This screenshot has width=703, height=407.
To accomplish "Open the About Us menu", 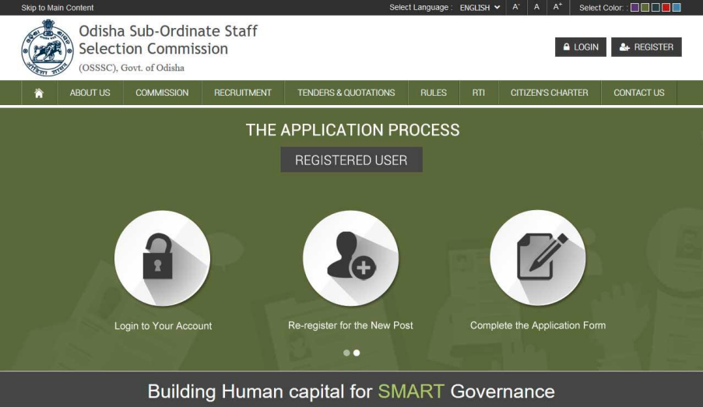I will click(x=90, y=93).
